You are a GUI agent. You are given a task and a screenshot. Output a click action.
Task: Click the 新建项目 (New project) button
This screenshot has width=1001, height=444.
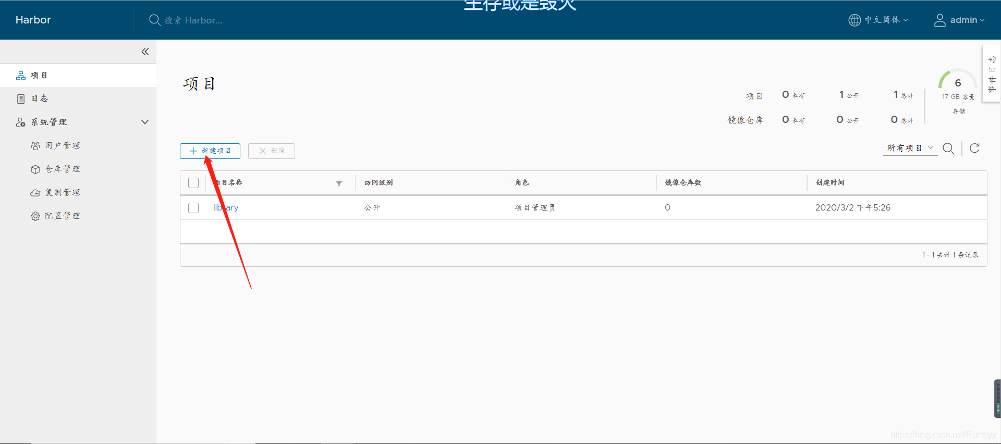click(x=210, y=151)
